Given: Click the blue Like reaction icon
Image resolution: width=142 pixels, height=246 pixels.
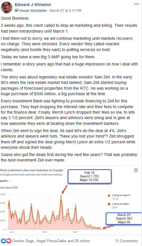Looking at the screenshot, I should click(x=3, y=241).
